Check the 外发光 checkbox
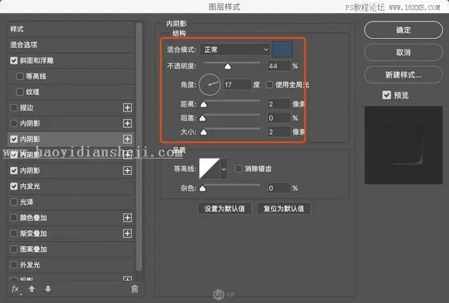The height and width of the screenshot is (303, 449). click(14, 265)
